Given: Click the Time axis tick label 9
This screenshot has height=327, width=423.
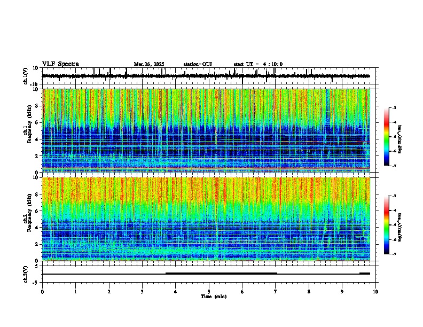Looking at the screenshot, I should click(342, 292).
